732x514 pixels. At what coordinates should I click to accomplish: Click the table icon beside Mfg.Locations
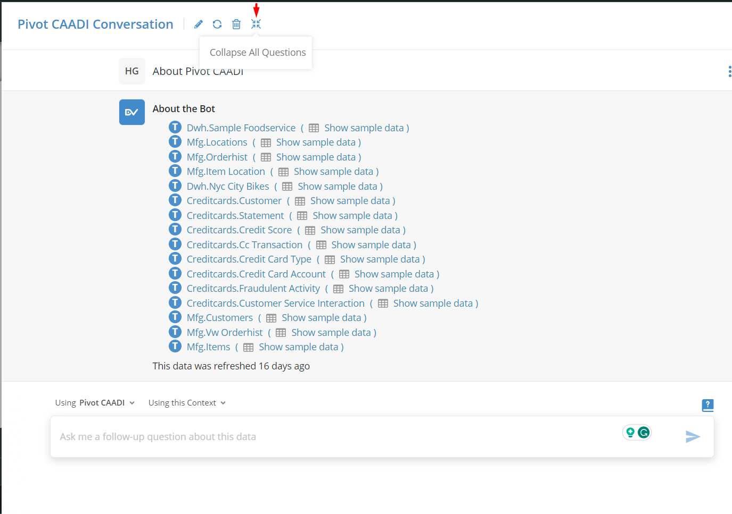click(x=266, y=143)
